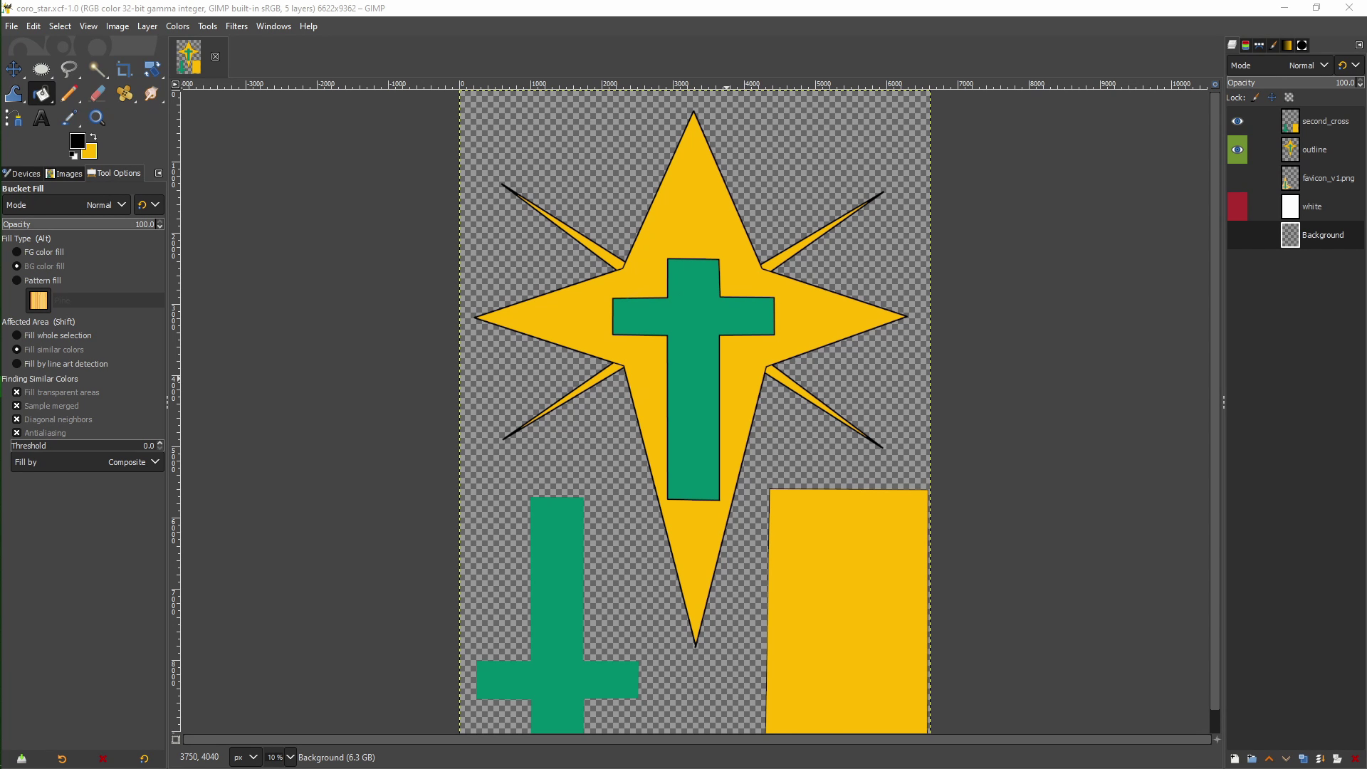Select the Paths tool
This screenshot has width=1367, height=769.
tap(14, 118)
